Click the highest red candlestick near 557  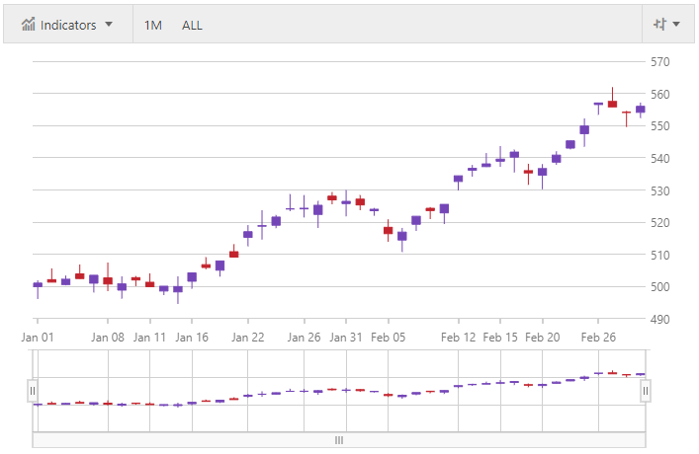(612, 104)
